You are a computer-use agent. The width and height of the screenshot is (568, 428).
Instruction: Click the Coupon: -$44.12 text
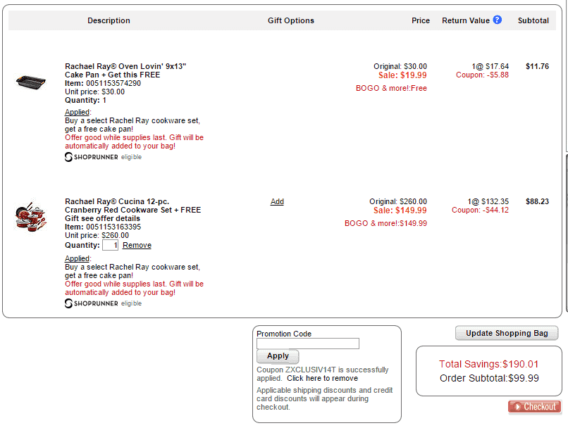tap(480, 210)
